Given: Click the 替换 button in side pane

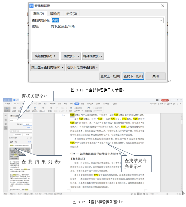Looking at the screenshot, I should 28,135.
